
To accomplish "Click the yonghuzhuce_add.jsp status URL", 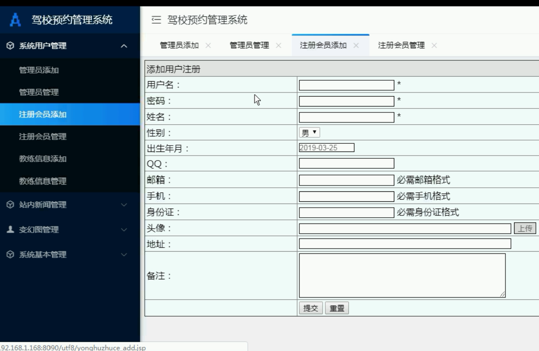I will coord(73,347).
